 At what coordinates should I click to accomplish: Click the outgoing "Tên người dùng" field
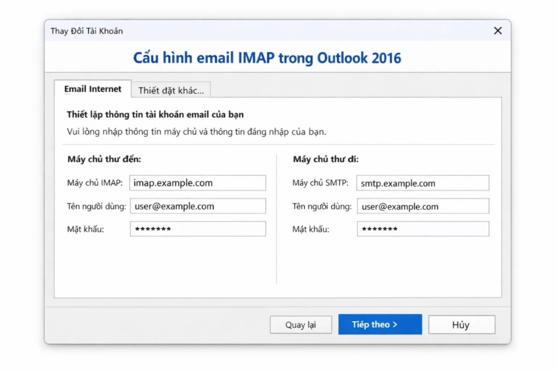tap(422, 206)
